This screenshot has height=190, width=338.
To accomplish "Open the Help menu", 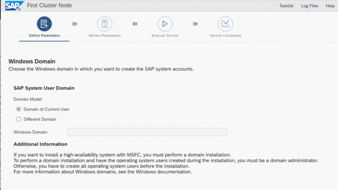I will (x=330, y=6).
